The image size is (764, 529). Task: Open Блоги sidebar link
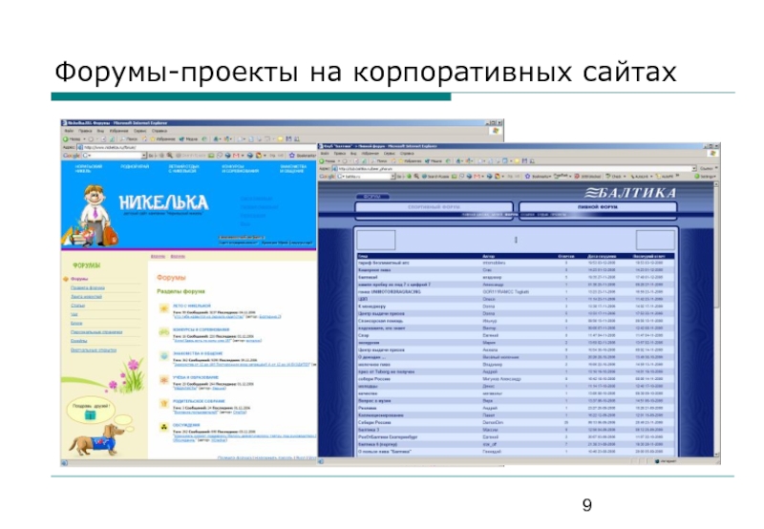click(x=76, y=323)
